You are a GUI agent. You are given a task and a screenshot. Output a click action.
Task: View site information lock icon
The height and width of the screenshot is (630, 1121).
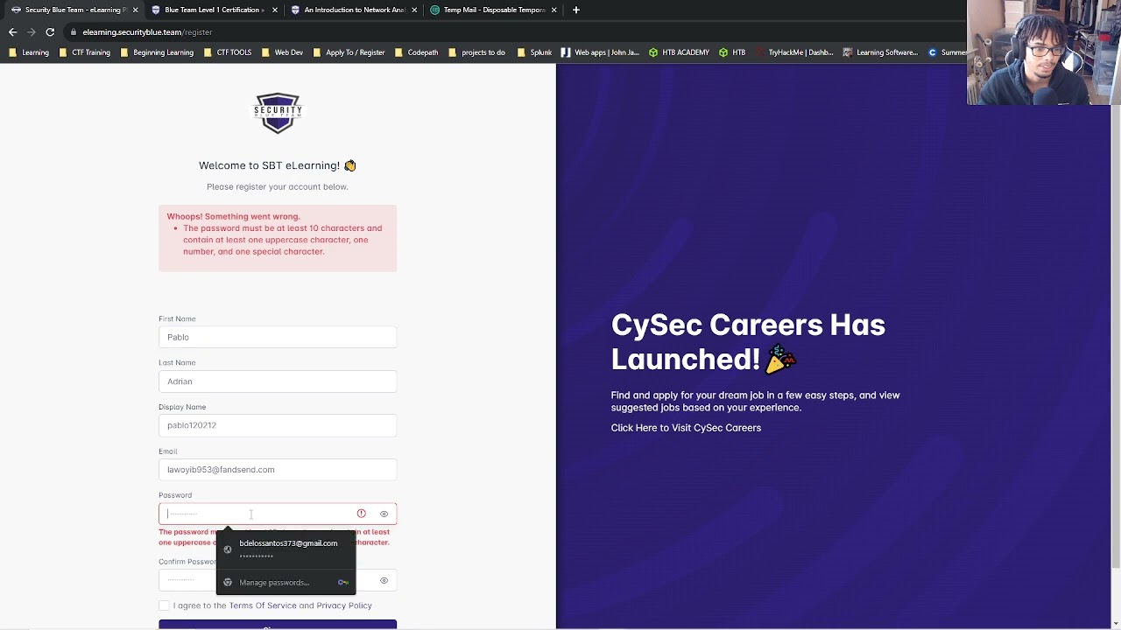(74, 32)
